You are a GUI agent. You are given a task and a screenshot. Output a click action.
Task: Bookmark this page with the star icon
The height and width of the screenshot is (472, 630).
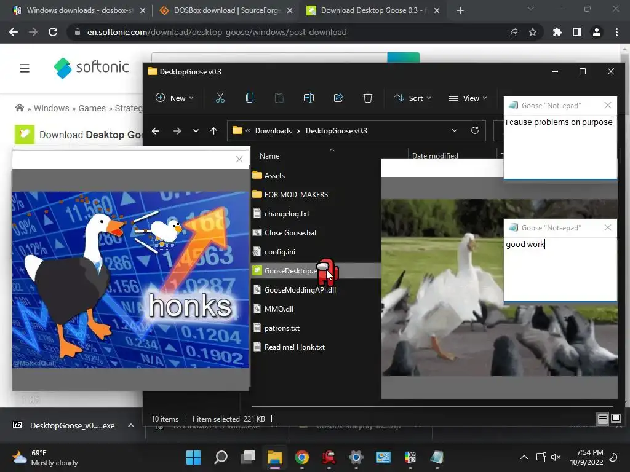533,32
